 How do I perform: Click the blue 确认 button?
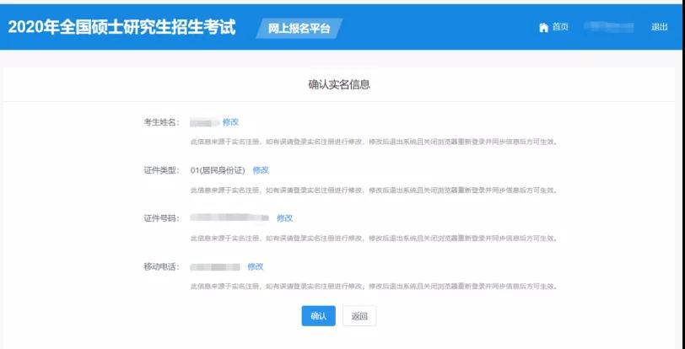[x=319, y=316]
